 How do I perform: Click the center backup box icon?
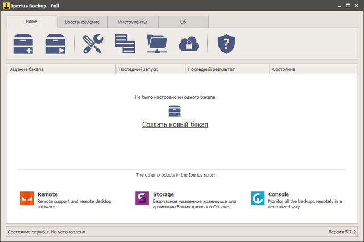click(x=175, y=111)
